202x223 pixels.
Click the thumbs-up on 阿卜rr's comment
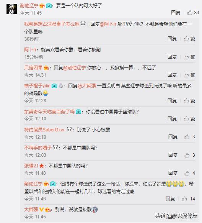(x=186, y=57)
